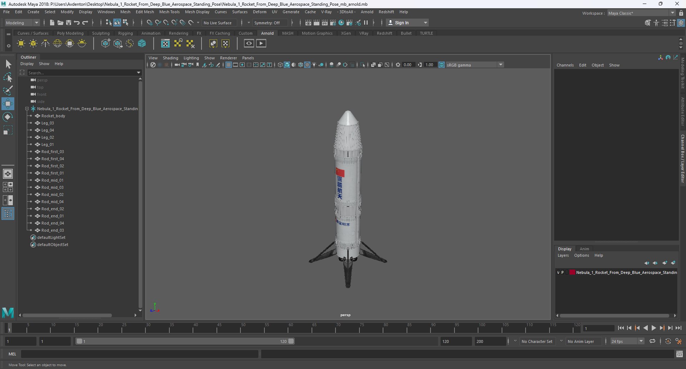The width and height of the screenshot is (686, 369).
Task: Open Channels menu in Channel Box
Action: pos(565,65)
